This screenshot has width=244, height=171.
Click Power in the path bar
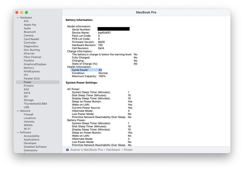point(128,150)
